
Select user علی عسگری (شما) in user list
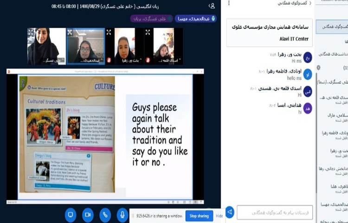point(333,82)
